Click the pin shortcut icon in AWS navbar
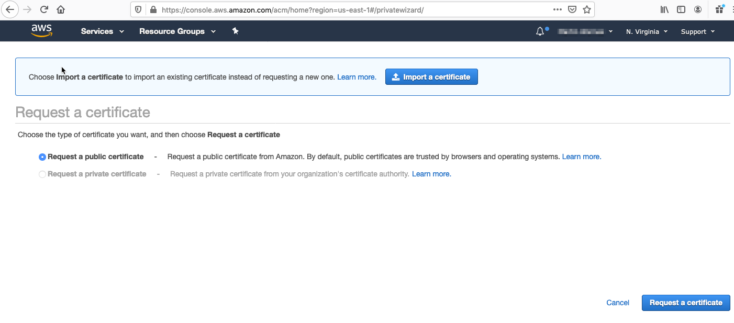 [x=236, y=31]
